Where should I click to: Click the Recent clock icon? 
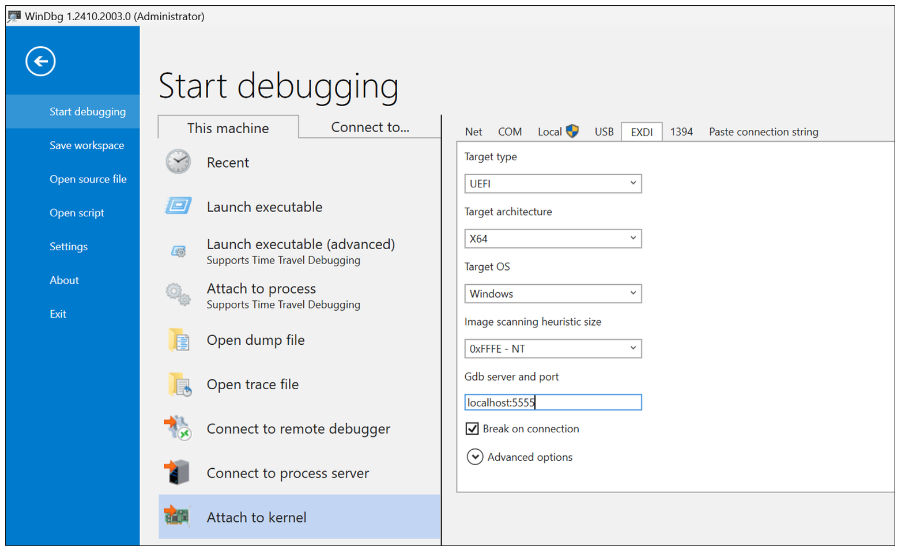click(178, 162)
